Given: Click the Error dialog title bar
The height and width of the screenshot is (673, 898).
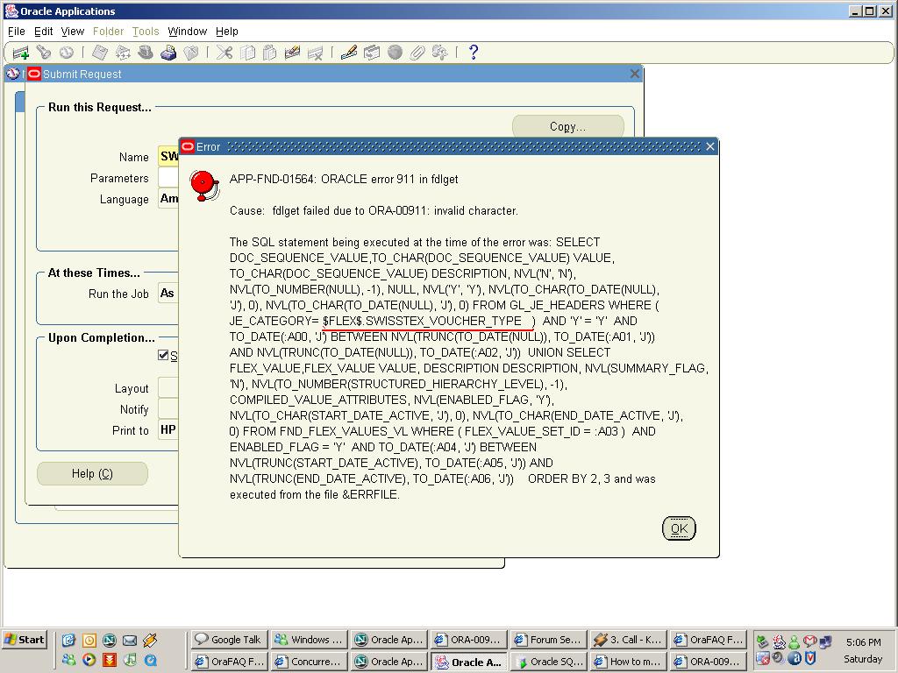Looking at the screenshot, I should click(449, 146).
